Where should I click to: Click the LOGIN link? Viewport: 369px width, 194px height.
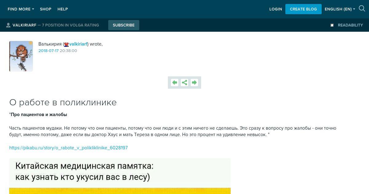pyautogui.click(x=276, y=9)
